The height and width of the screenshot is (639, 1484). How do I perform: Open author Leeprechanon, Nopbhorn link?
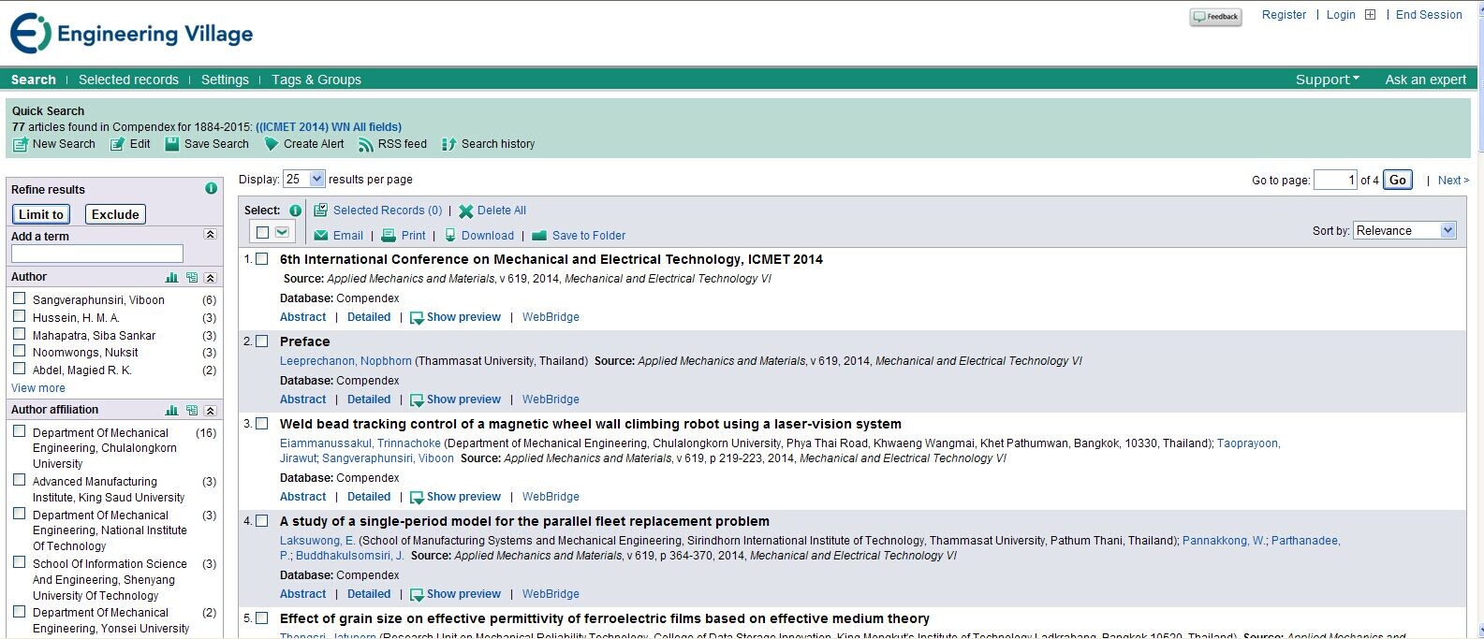tap(345, 361)
